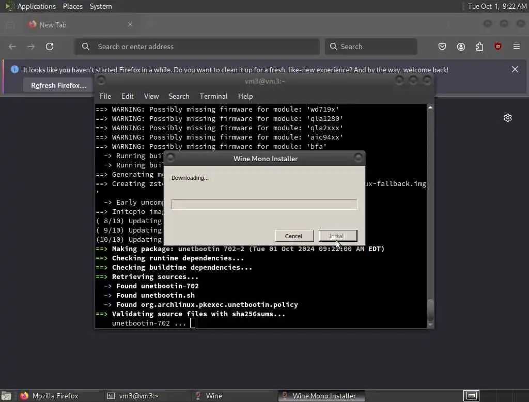This screenshot has width=529, height=402.
Task: Open the terminal Help menu
Action: click(x=245, y=96)
